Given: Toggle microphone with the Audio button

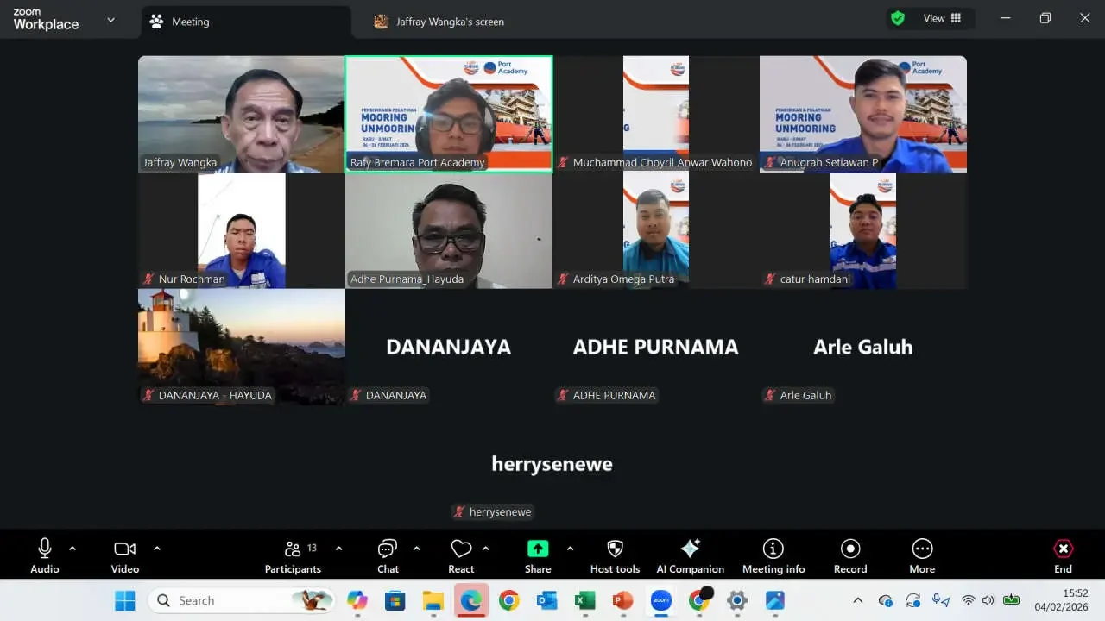Looking at the screenshot, I should (45, 556).
